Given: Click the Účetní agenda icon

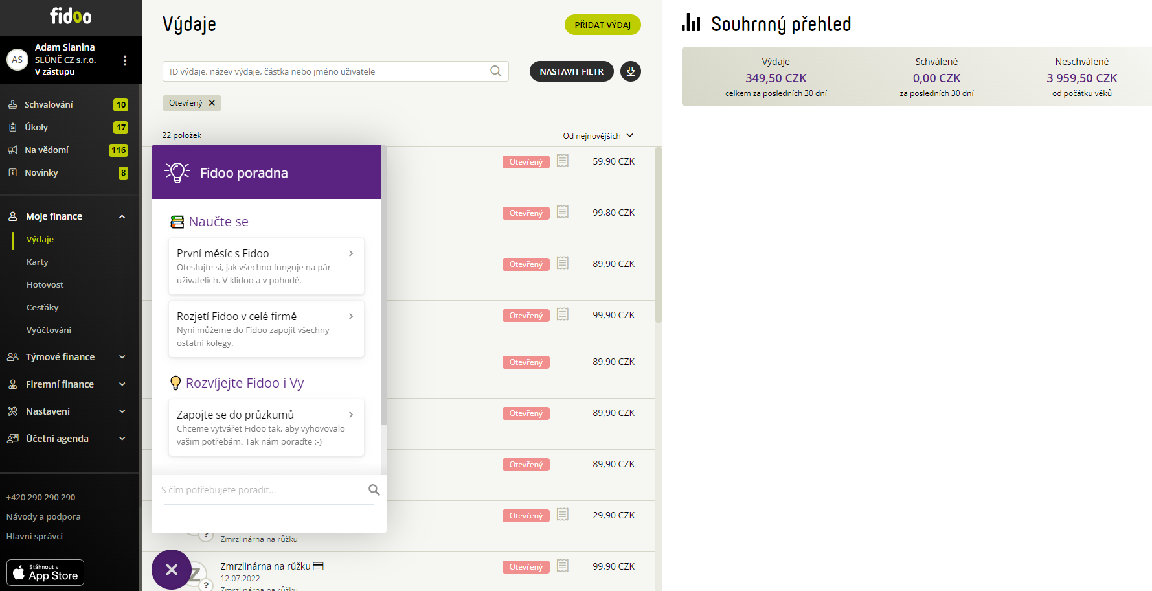Looking at the screenshot, I should point(12,439).
